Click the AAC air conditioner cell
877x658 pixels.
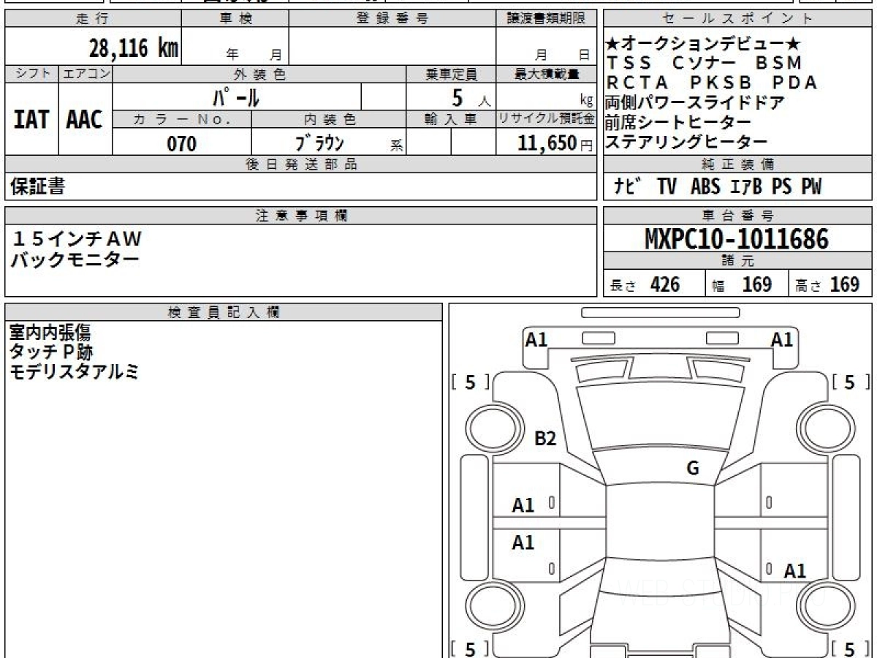(x=85, y=119)
